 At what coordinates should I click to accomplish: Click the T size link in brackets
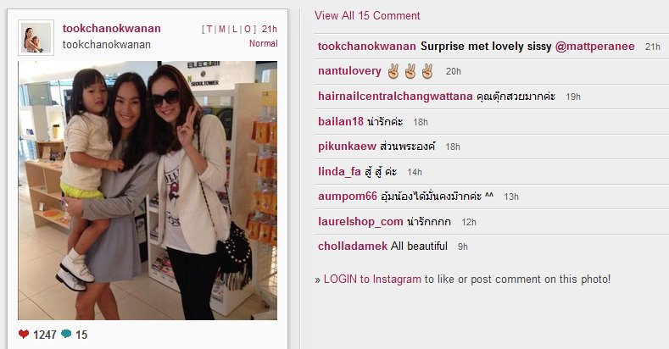(x=209, y=29)
